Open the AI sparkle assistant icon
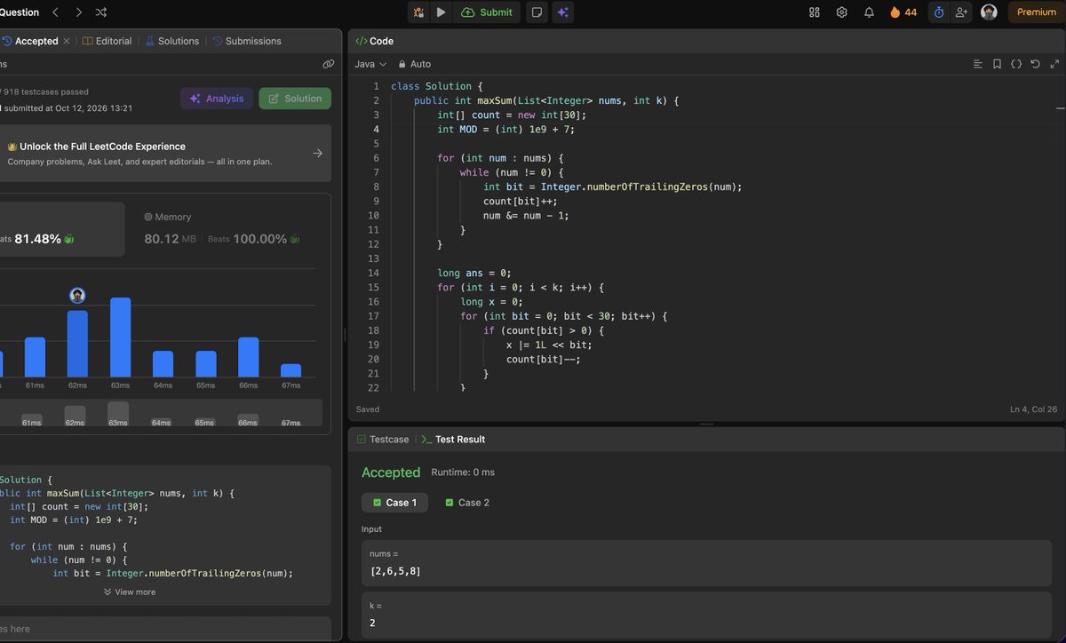The width and height of the screenshot is (1066, 643). [x=561, y=12]
